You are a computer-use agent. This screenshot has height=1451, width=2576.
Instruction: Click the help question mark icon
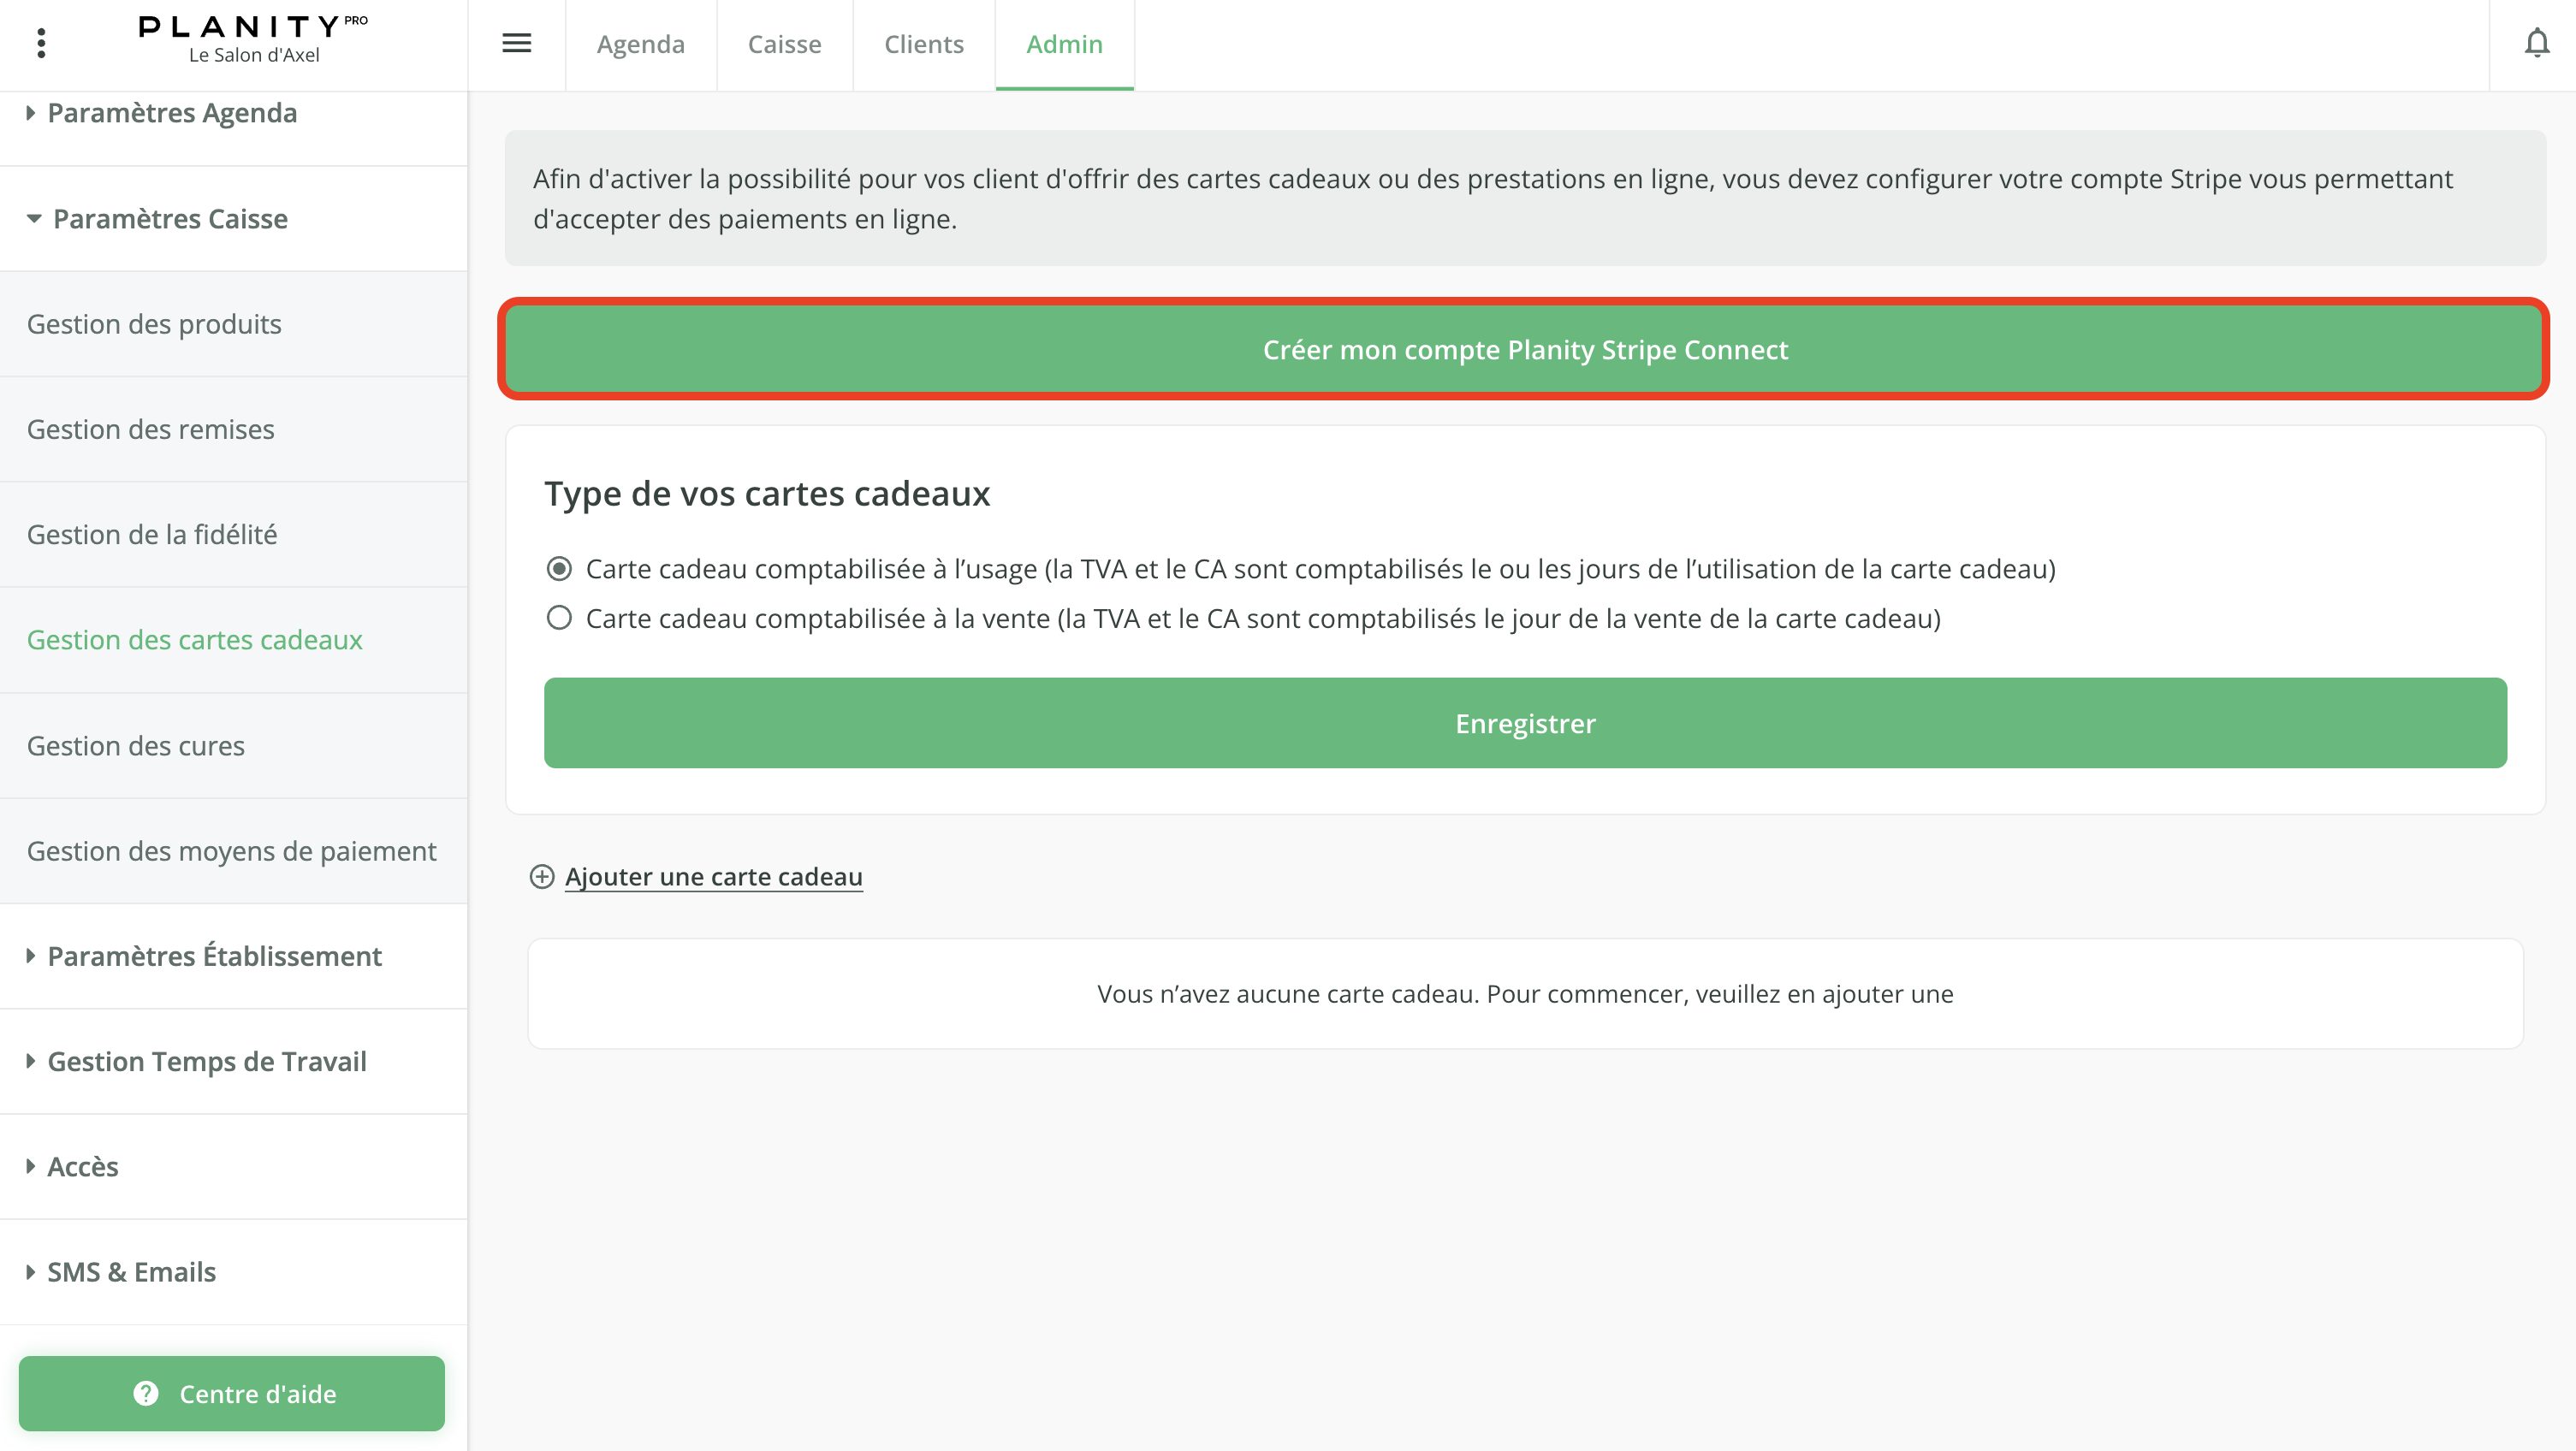click(x=146, y=1393)
